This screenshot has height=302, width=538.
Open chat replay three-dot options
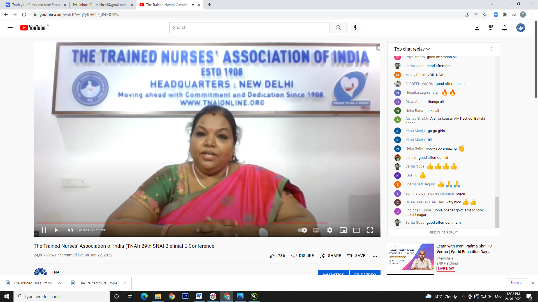click(x=492, y=49)
